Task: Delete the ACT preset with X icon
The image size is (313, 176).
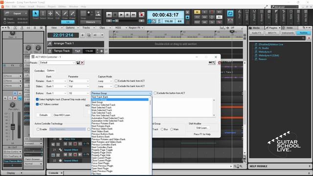Action: (x=82, y=63)
